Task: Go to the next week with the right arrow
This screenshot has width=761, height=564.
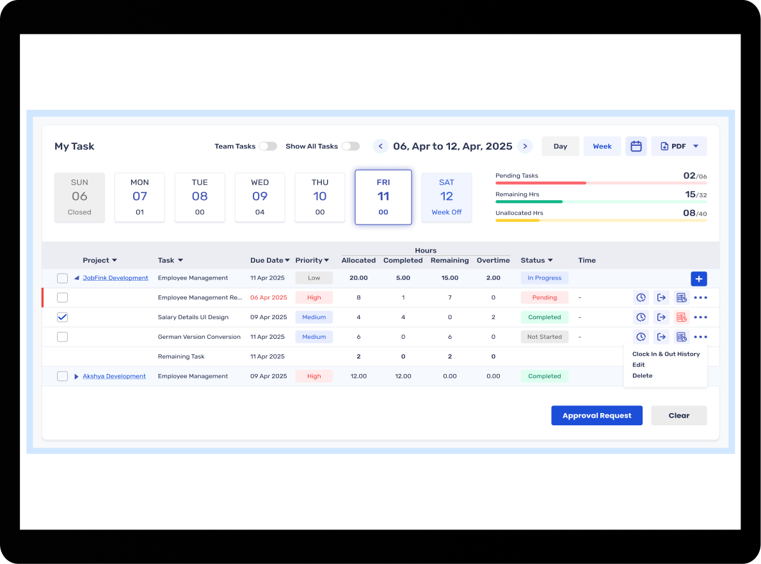Action: click(525, 146)
